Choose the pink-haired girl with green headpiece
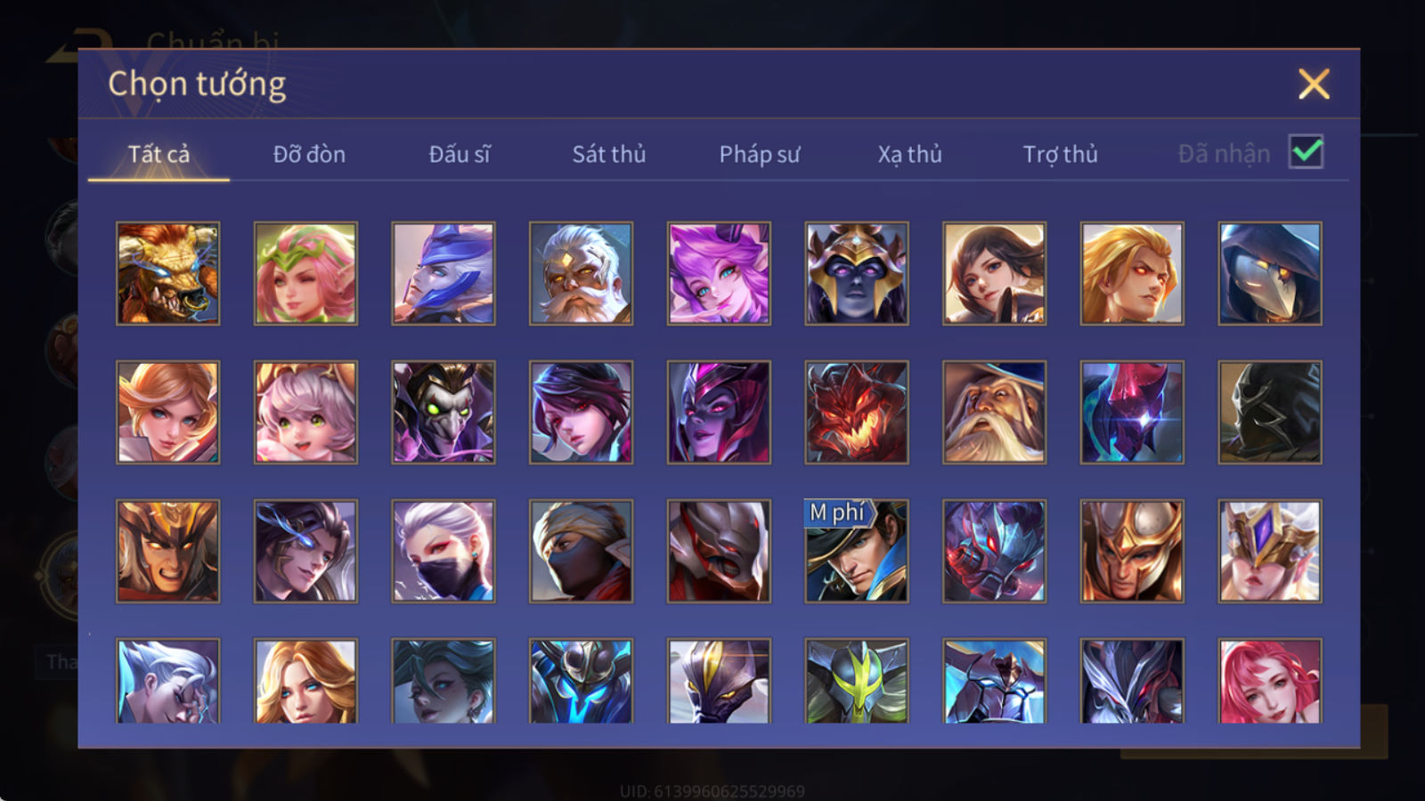The height and width of the screenshot is (801, 1425). (x=305, y=273)
